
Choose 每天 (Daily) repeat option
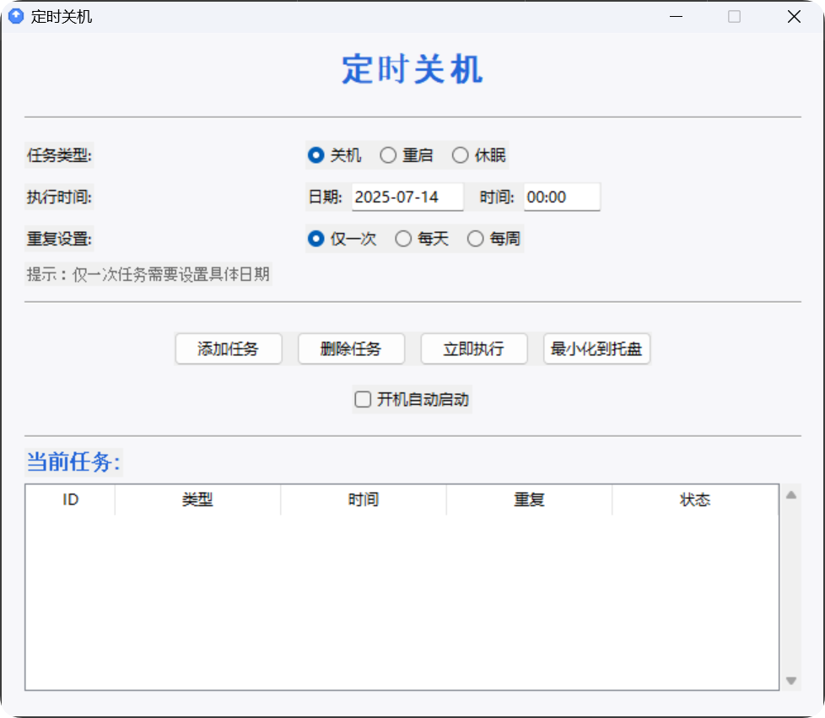(x=403, y=239)
